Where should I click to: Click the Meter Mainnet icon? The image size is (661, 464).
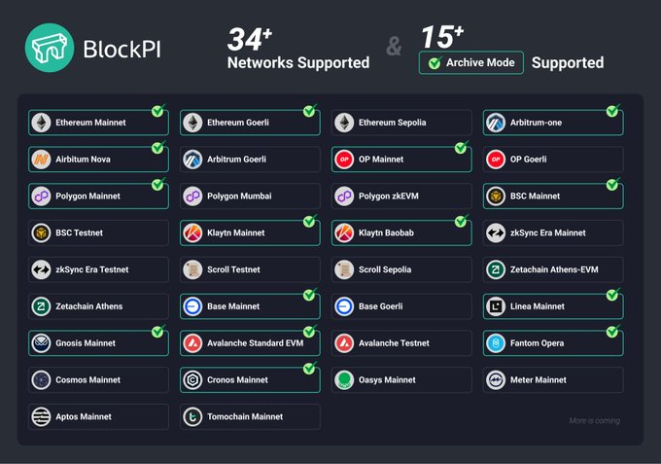coord(496,379)
